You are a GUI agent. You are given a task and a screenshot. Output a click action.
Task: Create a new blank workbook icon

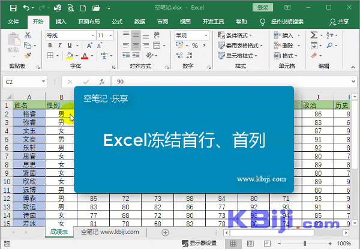click(x=83, y=8)
